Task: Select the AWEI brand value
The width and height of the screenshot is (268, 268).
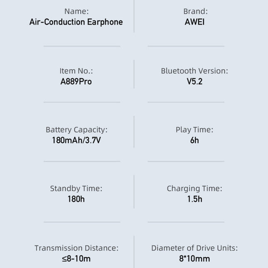Action: coord(194,22)
